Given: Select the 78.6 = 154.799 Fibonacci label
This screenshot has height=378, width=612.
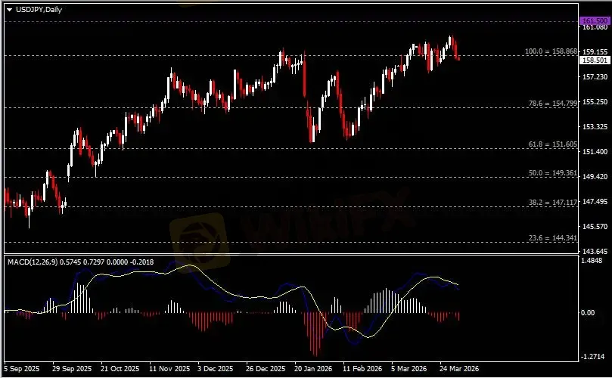Looking at the screenshot, I should [553, 103].
